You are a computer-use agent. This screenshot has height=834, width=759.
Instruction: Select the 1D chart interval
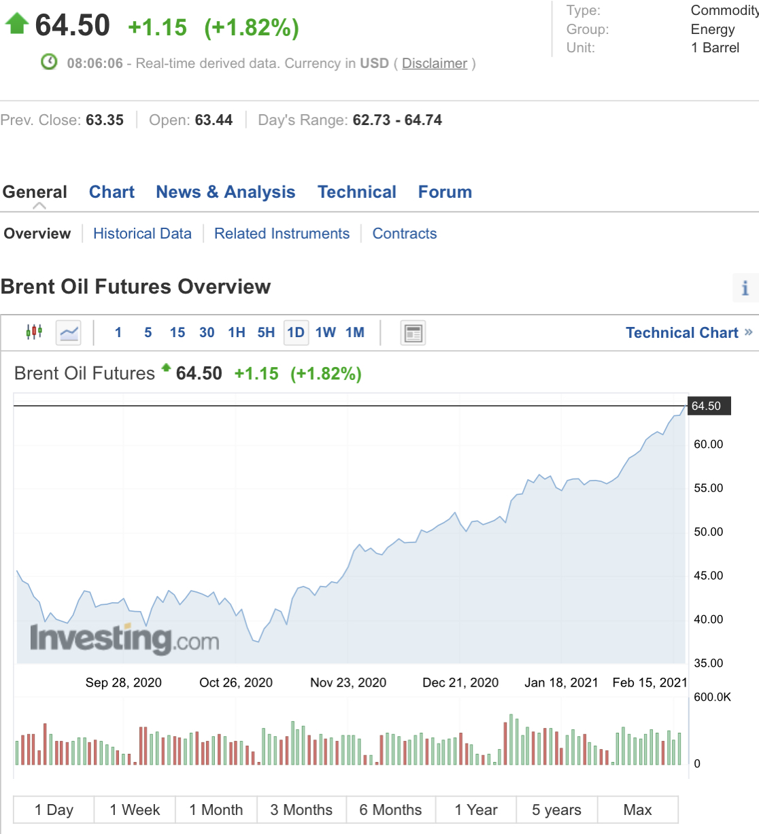click(296, 333)
